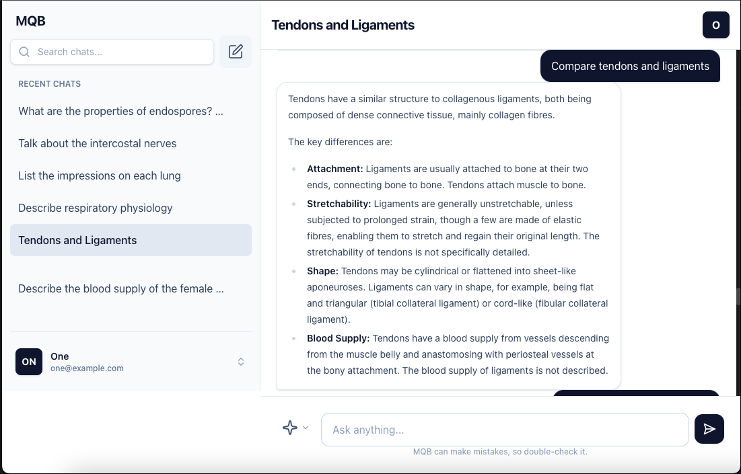Open the lung impressions chat
Viewport: 741px width, 474px height.
tap(100, 175)
